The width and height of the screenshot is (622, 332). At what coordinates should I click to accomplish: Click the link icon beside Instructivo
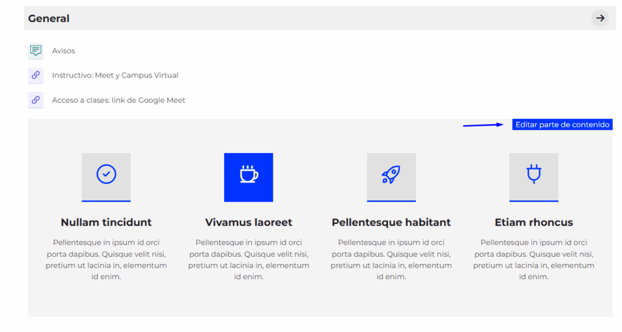click(x=36, y=75)
